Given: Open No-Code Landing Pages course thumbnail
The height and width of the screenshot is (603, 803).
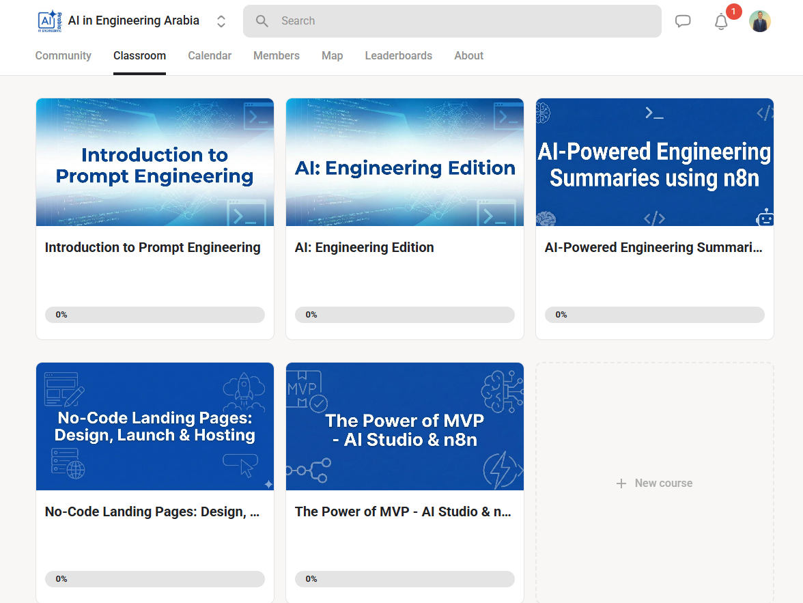Looking at the screenshot, I should point(155,426).
